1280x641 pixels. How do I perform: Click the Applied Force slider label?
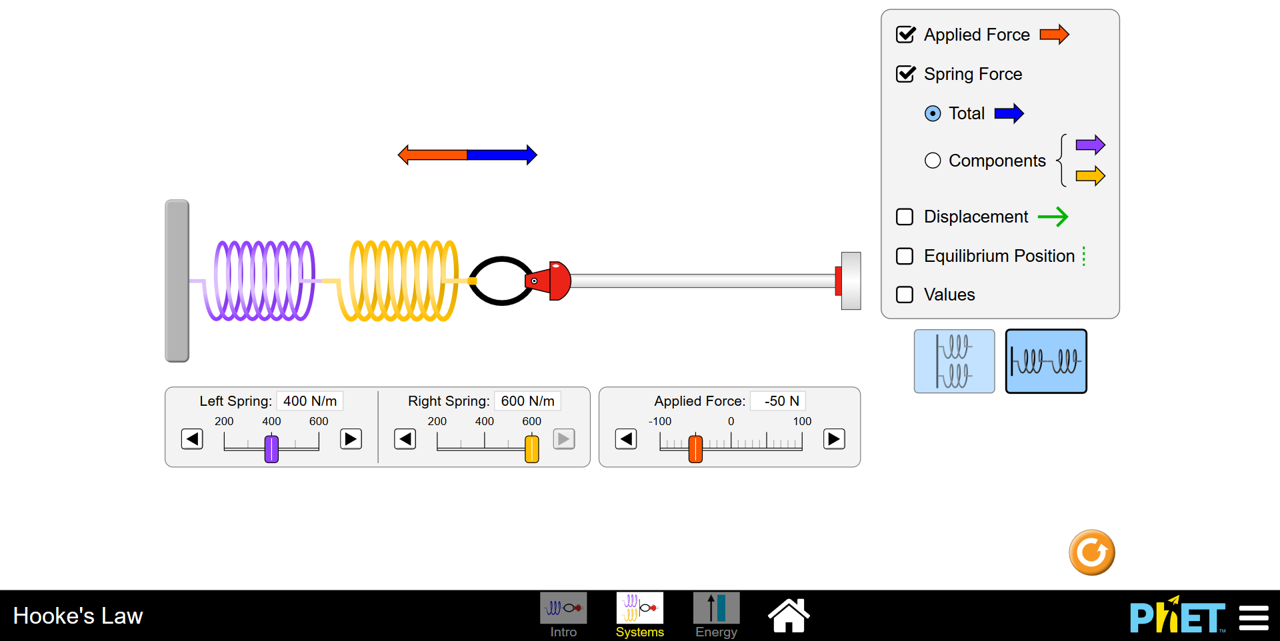[699, 401]
